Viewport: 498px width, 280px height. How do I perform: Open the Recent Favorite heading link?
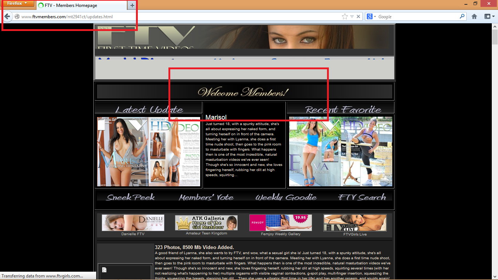(x=343, y=109)
